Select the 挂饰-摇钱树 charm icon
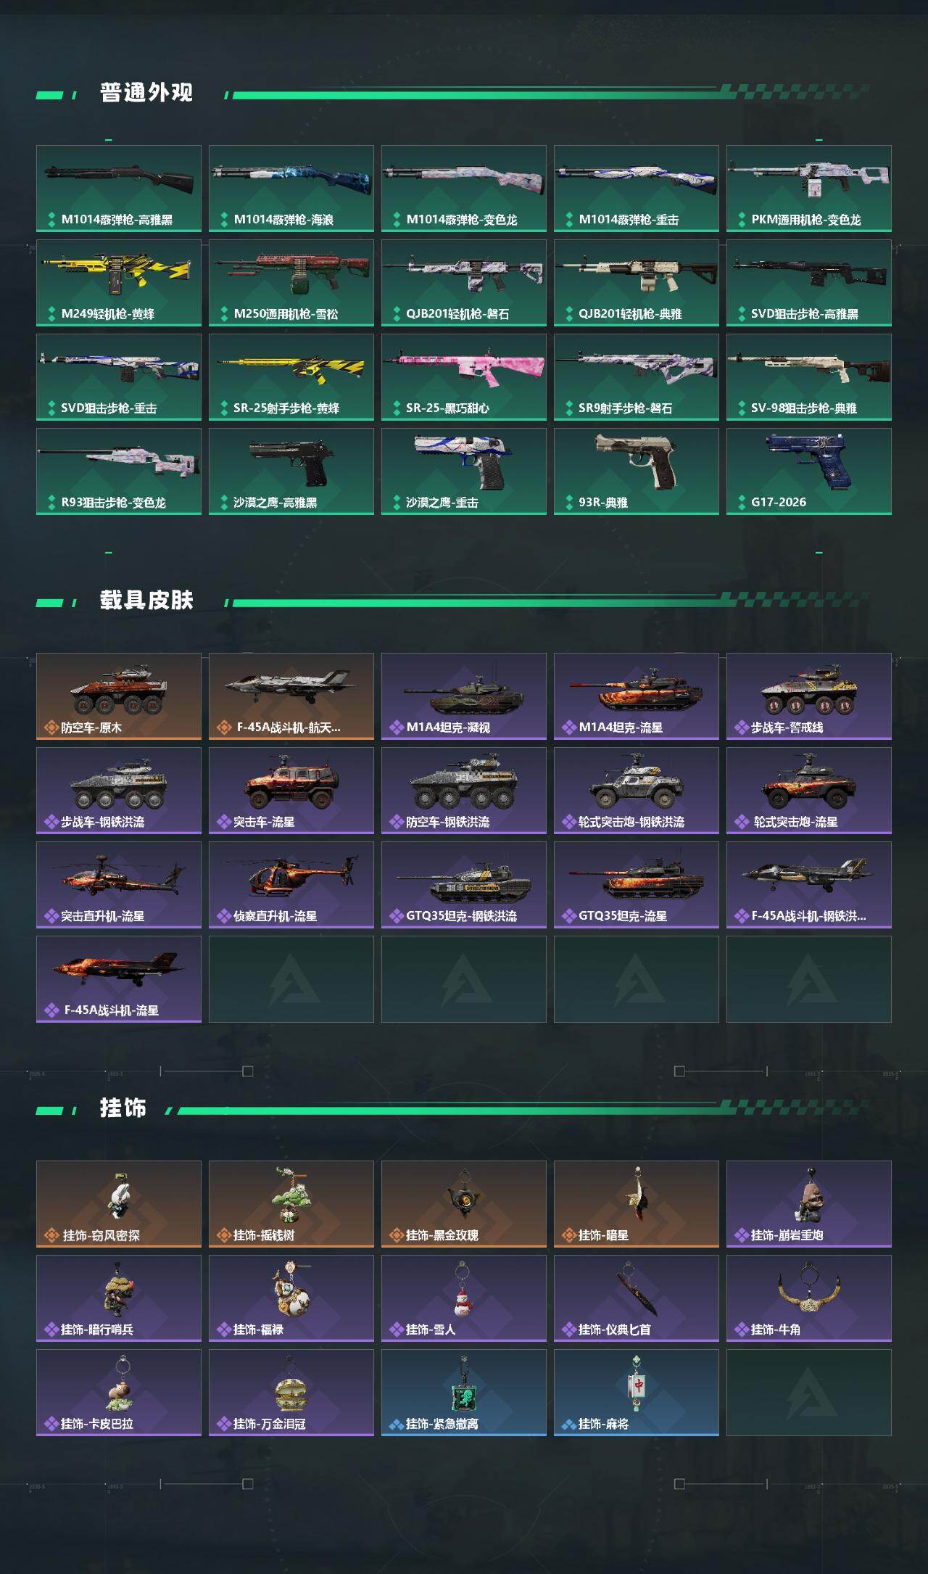The height and width of the screenshot is (1574, 928). coord(291,1204)
